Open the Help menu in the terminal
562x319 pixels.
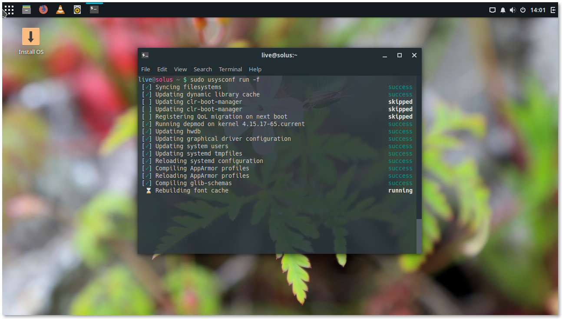pyautogui.click(x=255, y=69)
